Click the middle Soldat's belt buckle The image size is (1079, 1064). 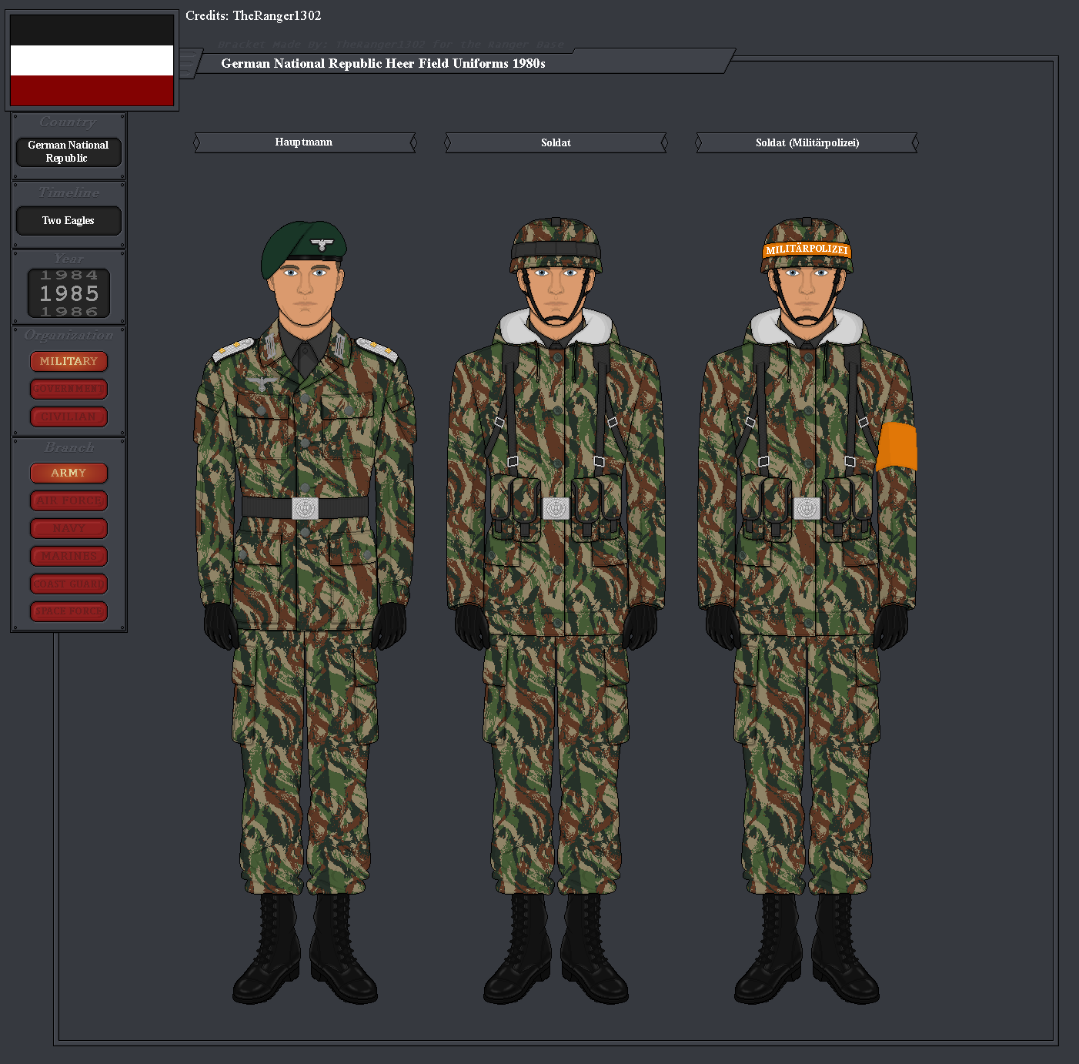(556, 508)
